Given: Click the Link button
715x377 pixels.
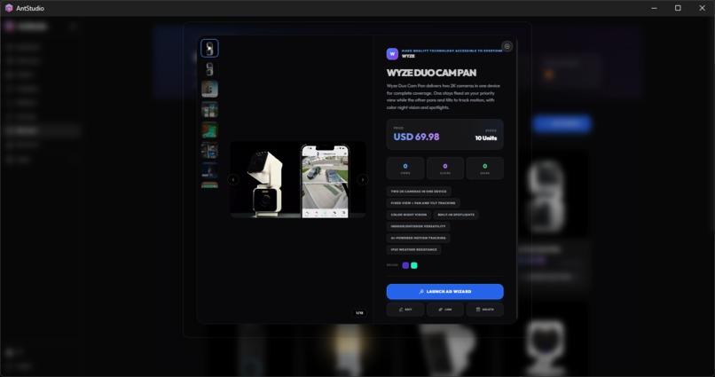Looking at the screenshot, I should [x=445, y=310].
